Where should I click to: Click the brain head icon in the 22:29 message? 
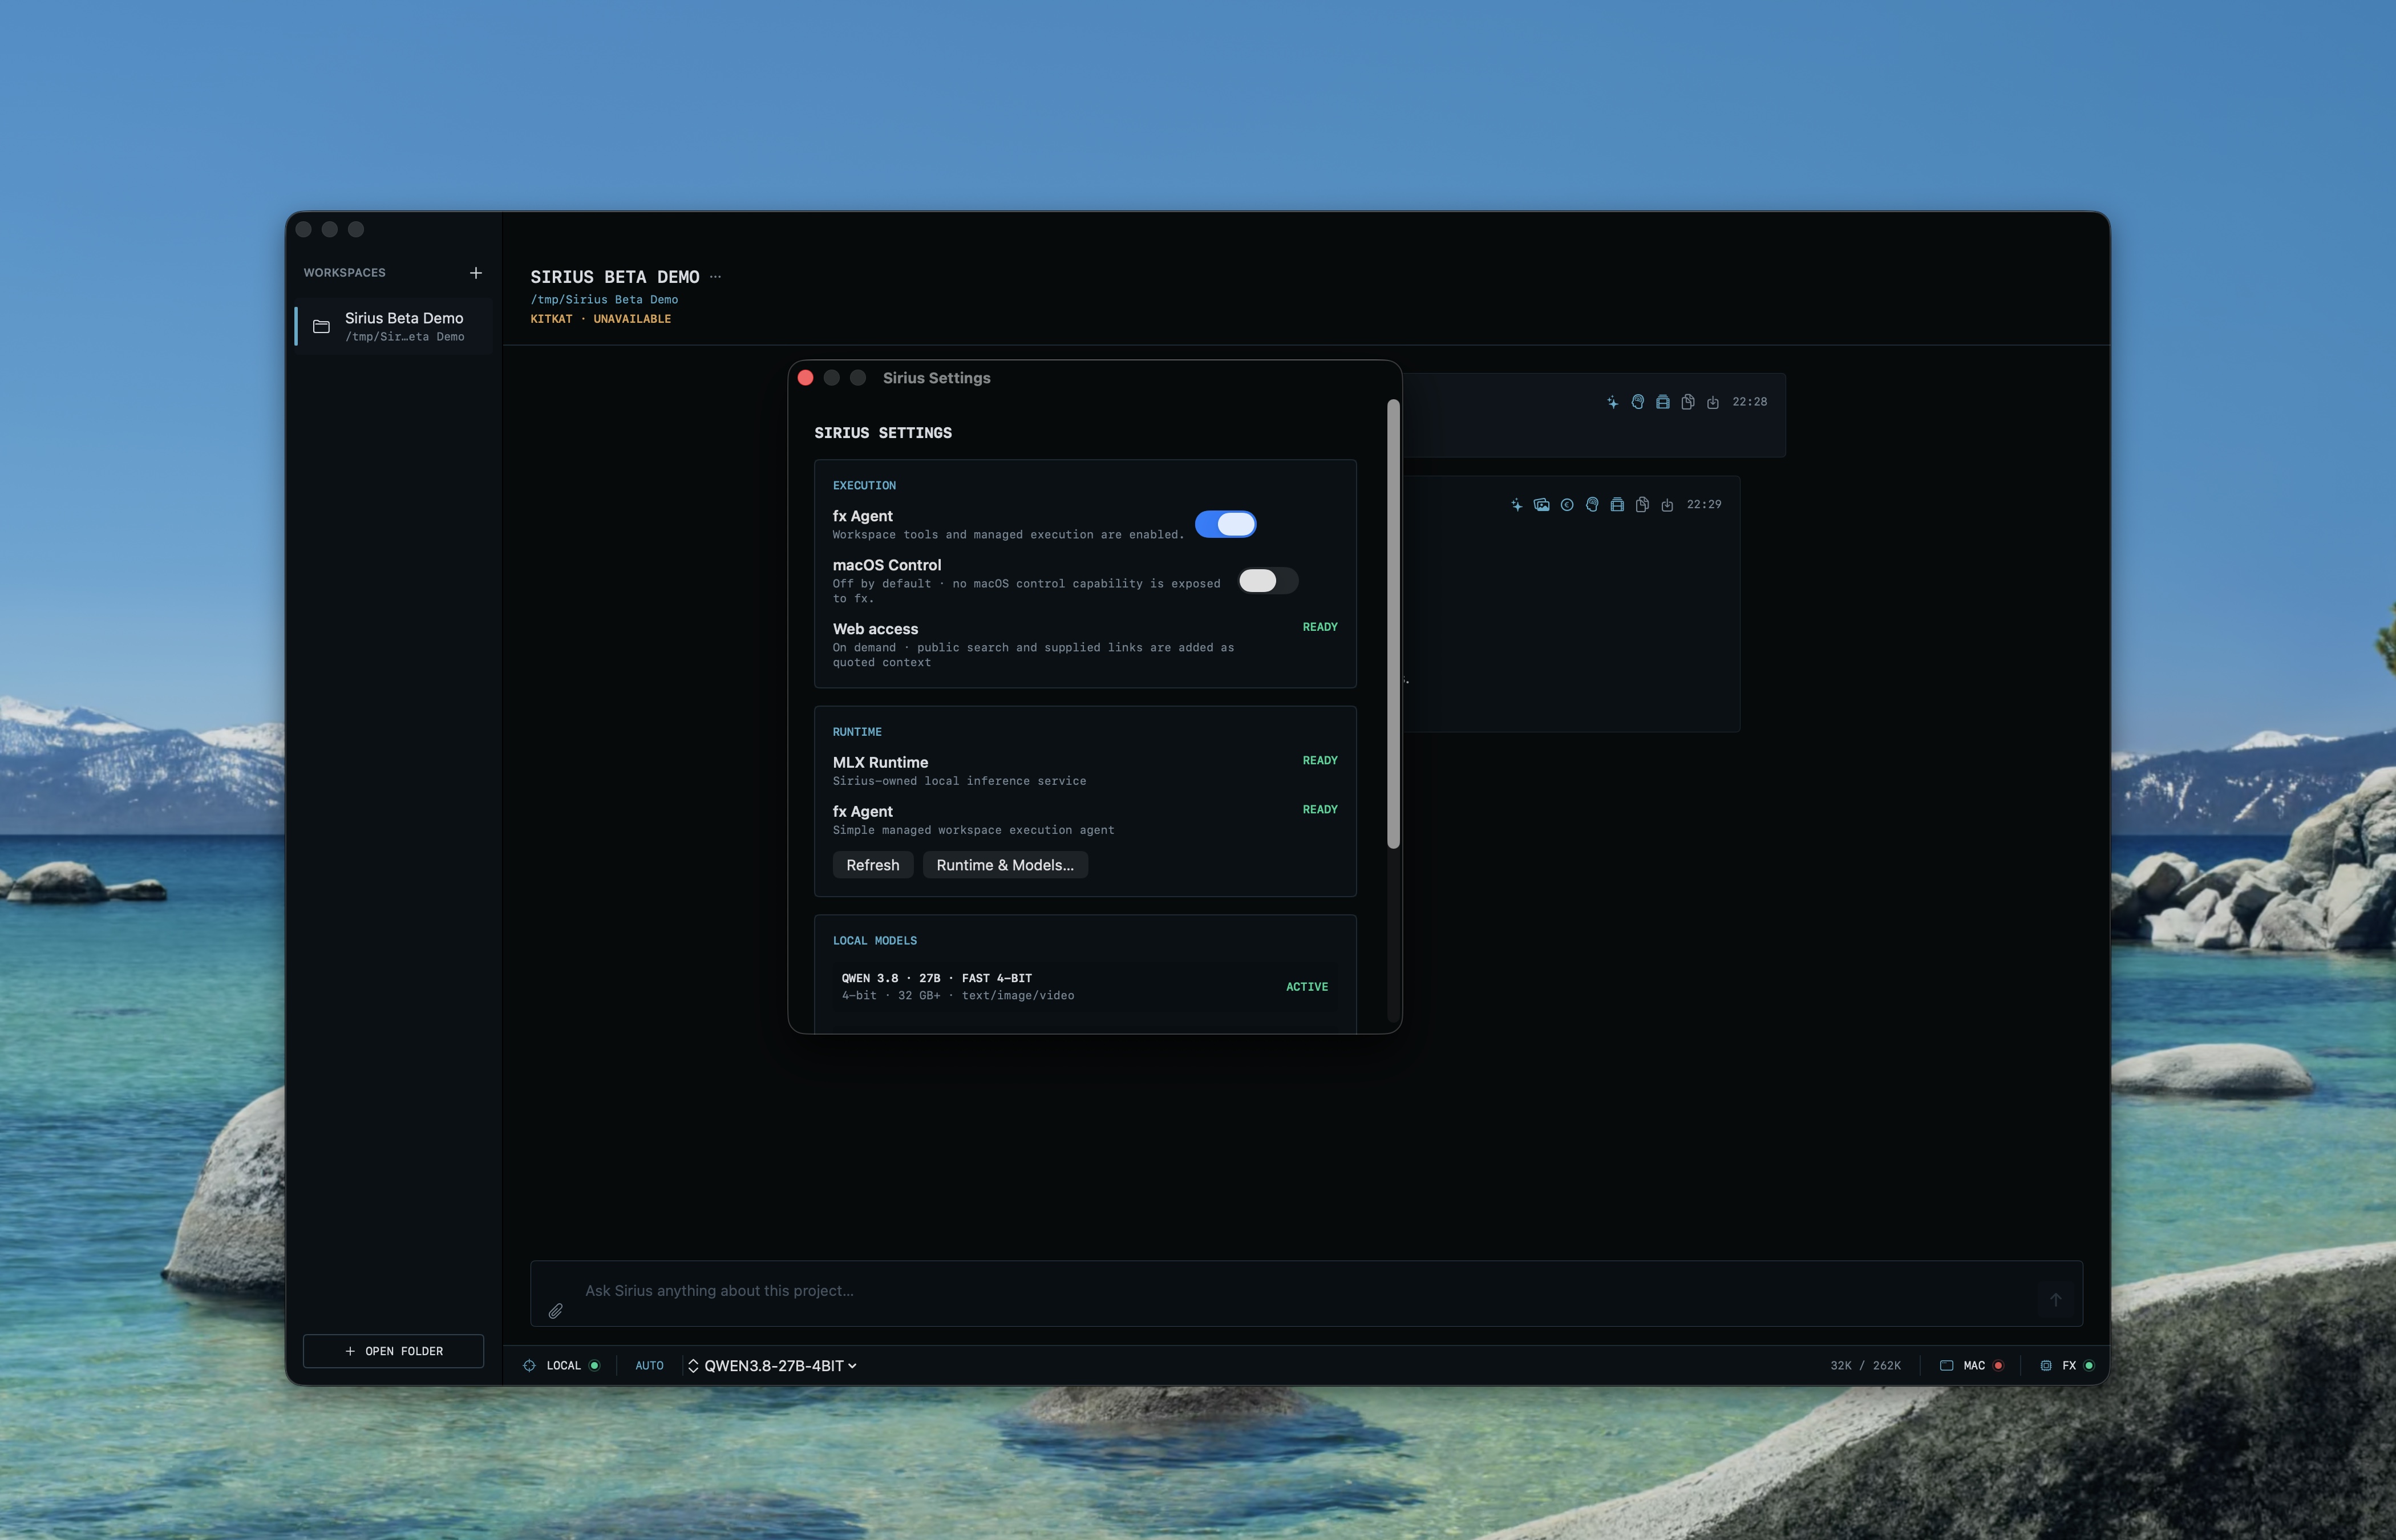pyautogui.click(x=1591, y=505)
